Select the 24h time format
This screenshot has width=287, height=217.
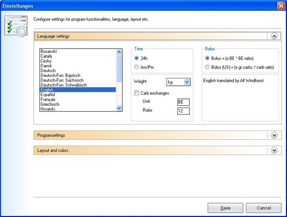137,58
